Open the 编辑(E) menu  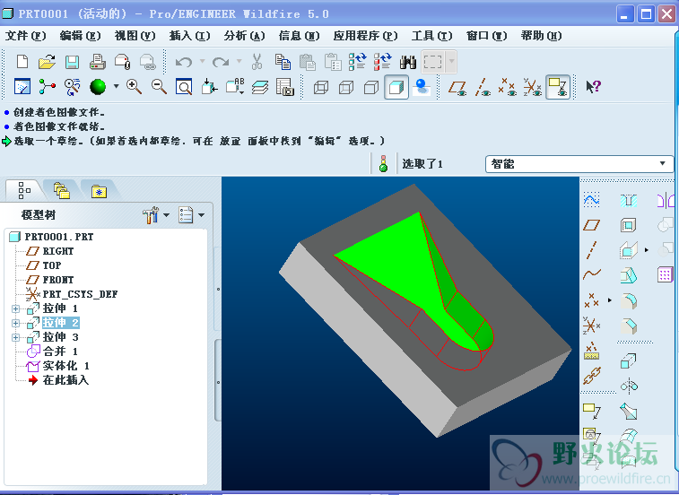tap(80, 36)
